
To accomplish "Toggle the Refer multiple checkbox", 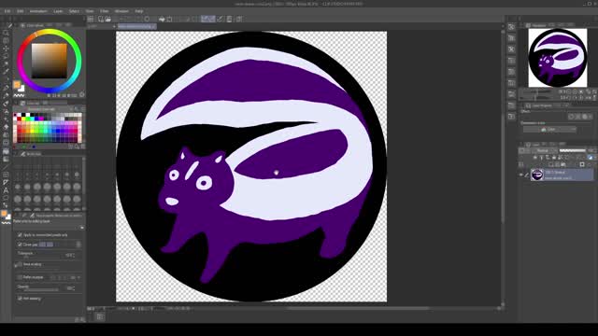I will (20, 277).
